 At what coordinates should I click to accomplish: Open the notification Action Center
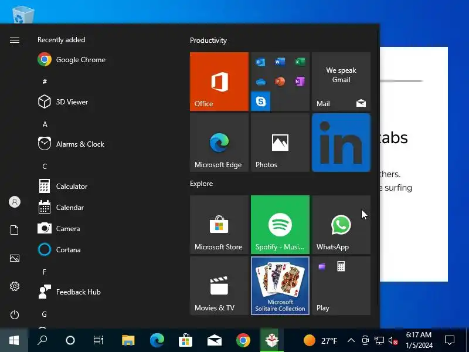[x=449, y=340]
